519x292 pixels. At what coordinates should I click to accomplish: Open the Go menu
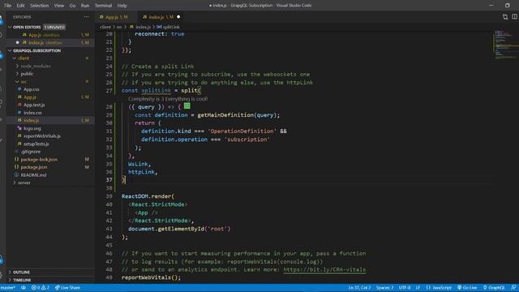(72, 6)
